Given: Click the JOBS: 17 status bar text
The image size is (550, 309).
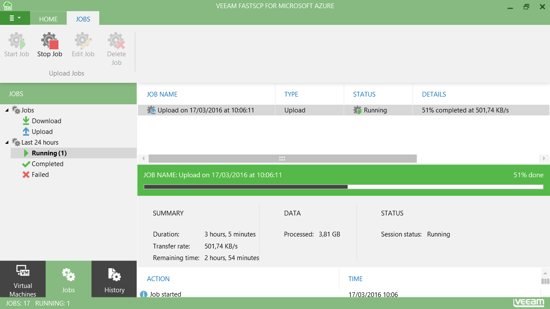Looking at the screenshot, I should pyautogui.click(x=18, y=303).
